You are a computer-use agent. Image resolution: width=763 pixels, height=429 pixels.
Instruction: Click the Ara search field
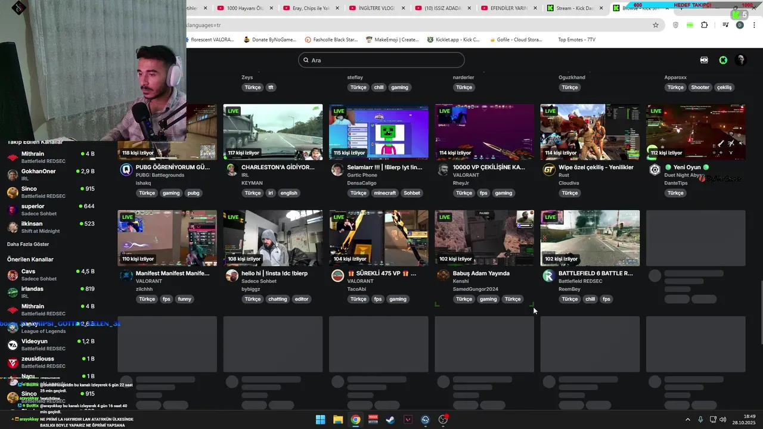point(381,60)
